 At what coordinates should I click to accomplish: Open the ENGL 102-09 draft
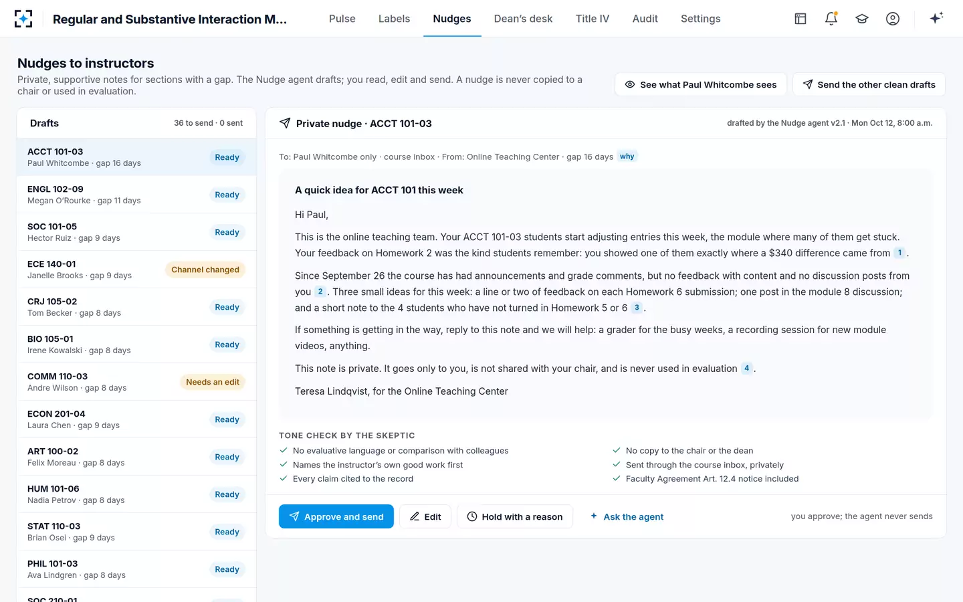(136, 195)
